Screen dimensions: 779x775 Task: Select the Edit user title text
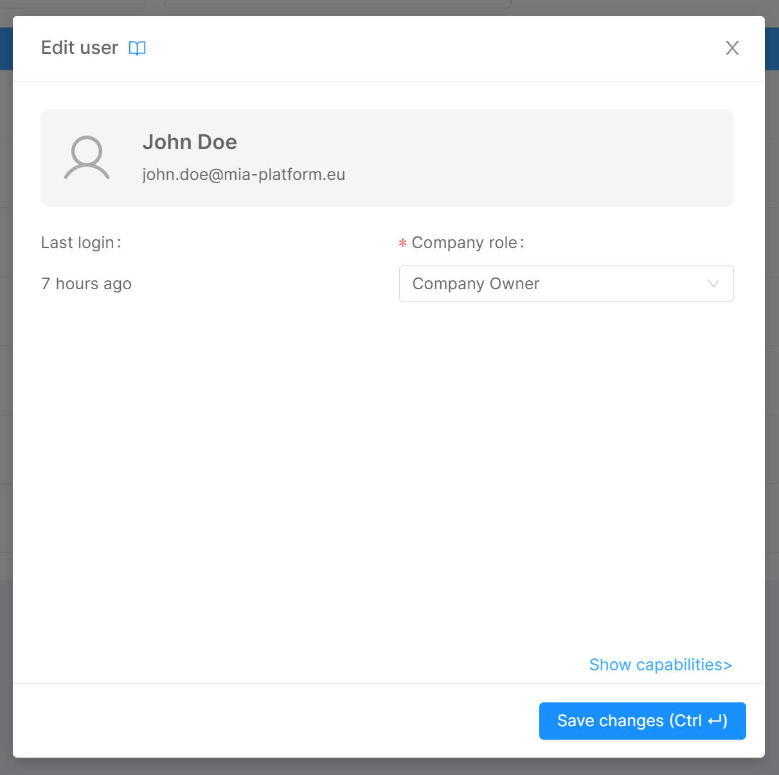point(79,48)
